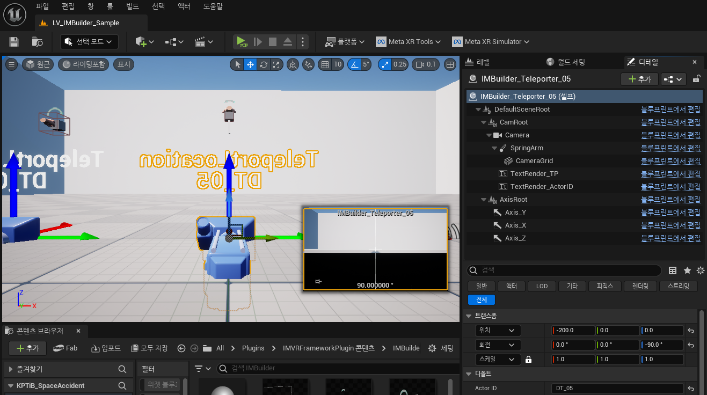
Task: Click the 추가 button in details panel
Action: 639,79
